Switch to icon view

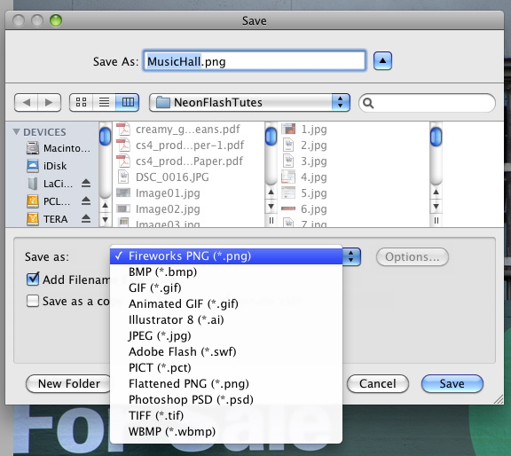click(x=81, y=102)
